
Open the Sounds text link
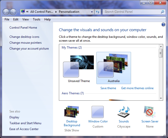click(124, 121)
